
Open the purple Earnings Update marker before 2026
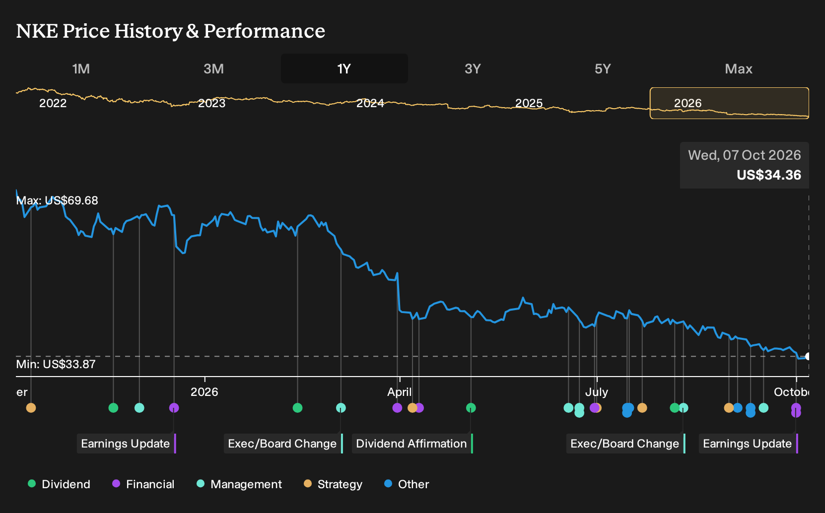tap(174, 408)
